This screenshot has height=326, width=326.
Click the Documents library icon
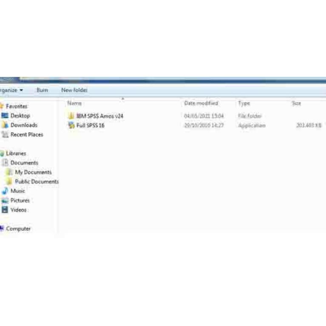pyautogui.click(x=5, y=163)
